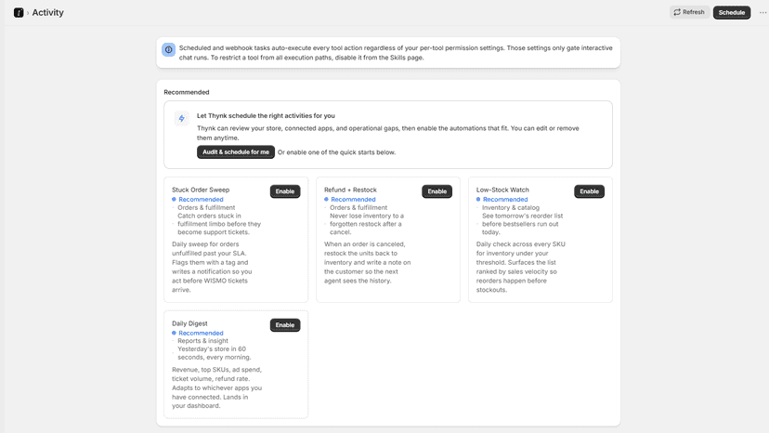769x433 pixels.
Task: Enable the Daily Digest automation
Action: pos(285,325)
